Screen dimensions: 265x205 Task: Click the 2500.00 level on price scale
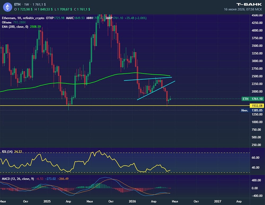(x=257, y=76)
